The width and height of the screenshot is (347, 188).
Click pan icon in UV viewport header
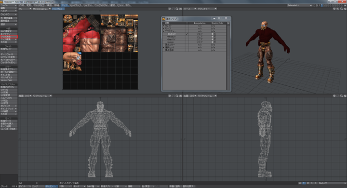point(170,9)
